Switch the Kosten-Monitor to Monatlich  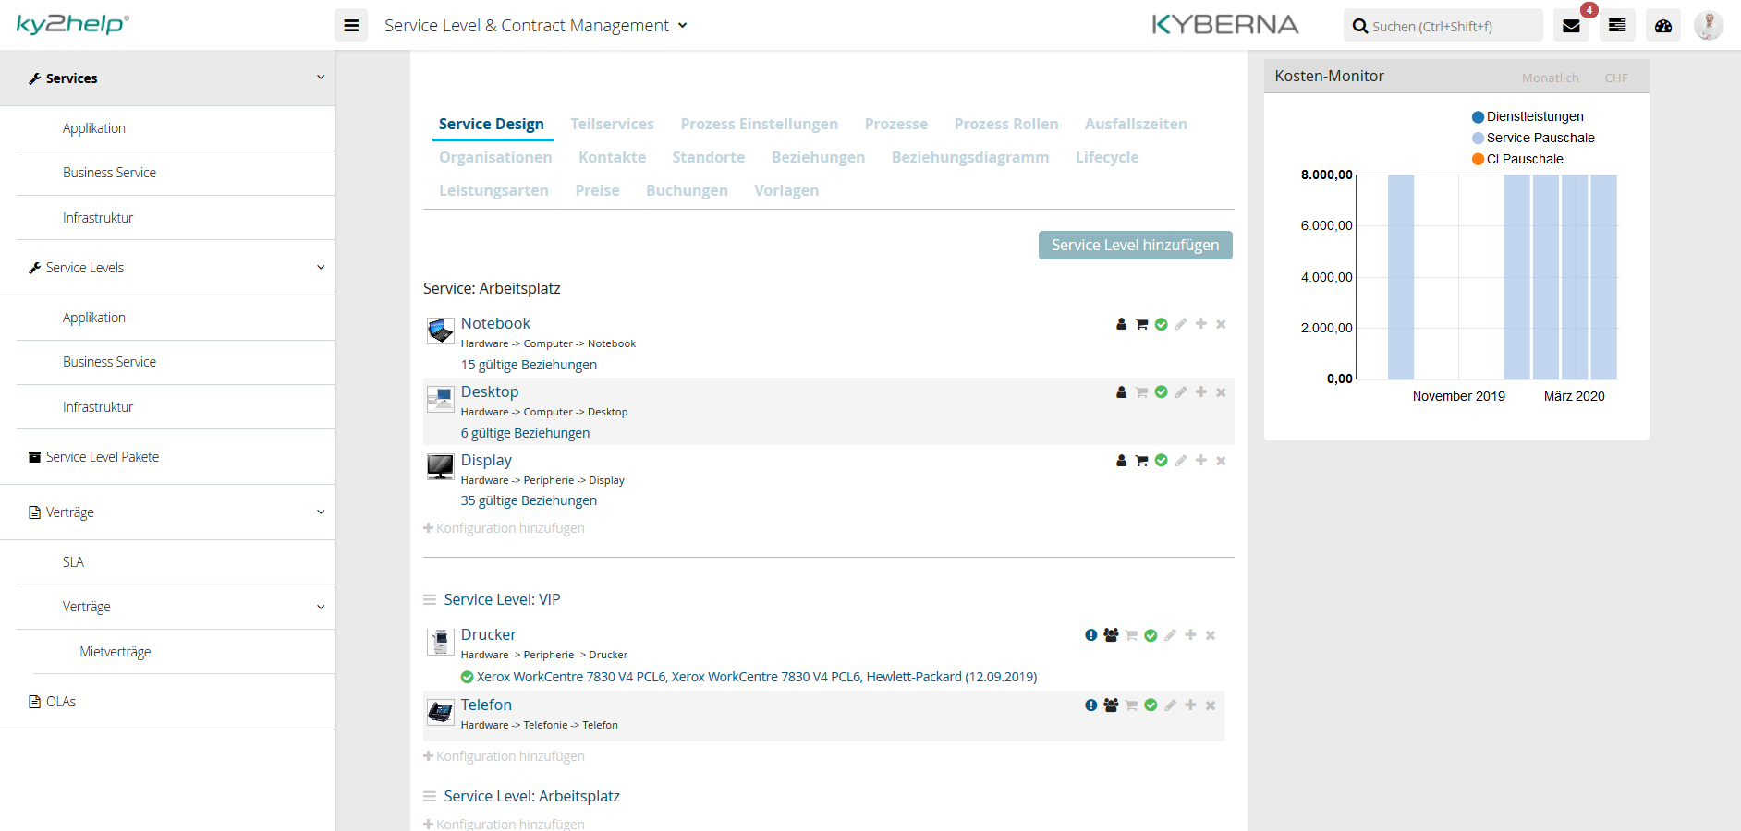(x=1550, y=78)
